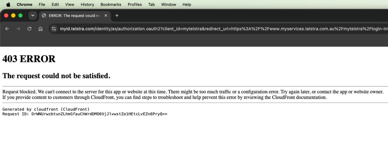Open the View menu
The width and height of the screenshot is (388, 161).
click(70, 5)
